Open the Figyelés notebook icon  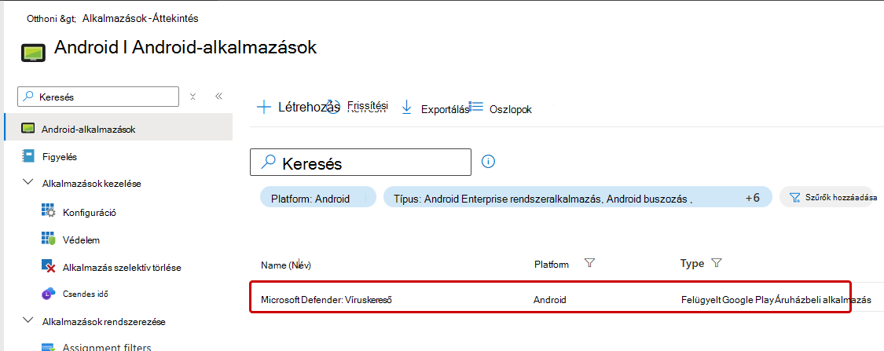28,156
